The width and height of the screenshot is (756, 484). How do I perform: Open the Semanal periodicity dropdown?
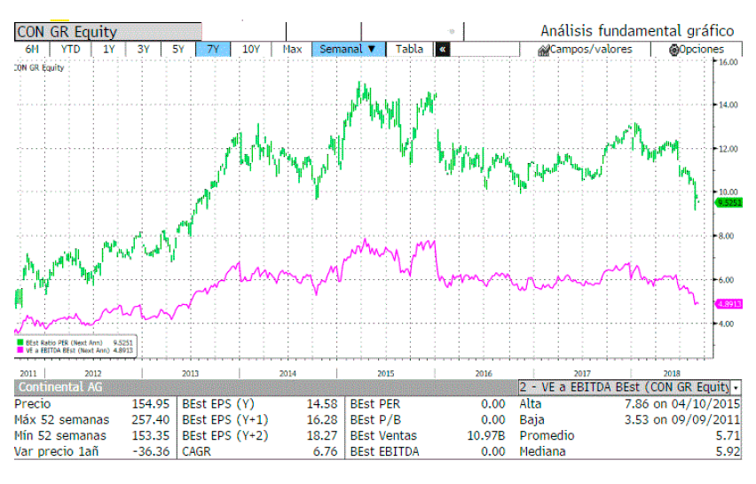tap(348, 50)
